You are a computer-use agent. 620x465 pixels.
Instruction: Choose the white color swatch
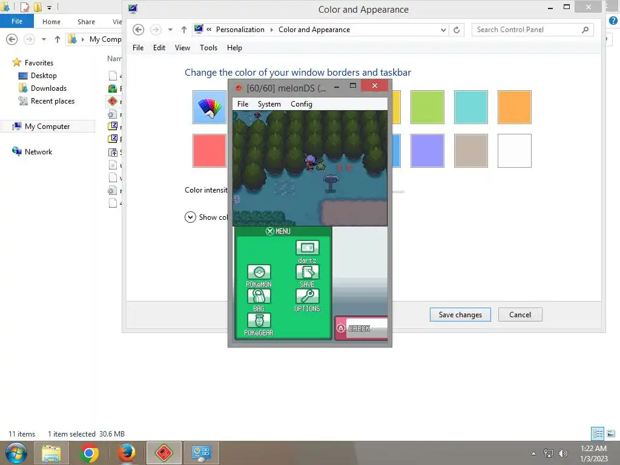[x=515, y=151]
